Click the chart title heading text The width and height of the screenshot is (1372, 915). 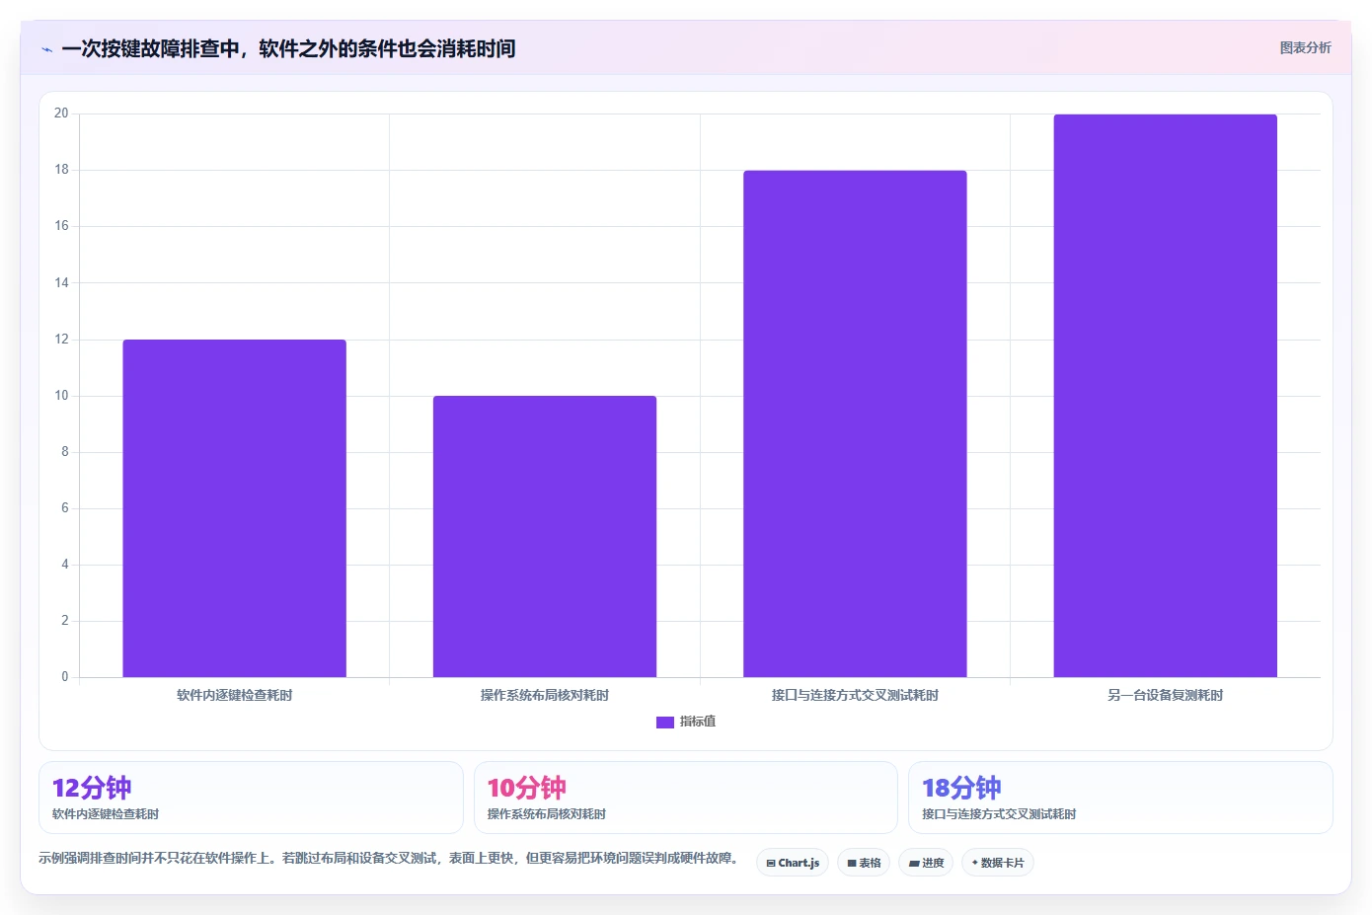(288, 49)
